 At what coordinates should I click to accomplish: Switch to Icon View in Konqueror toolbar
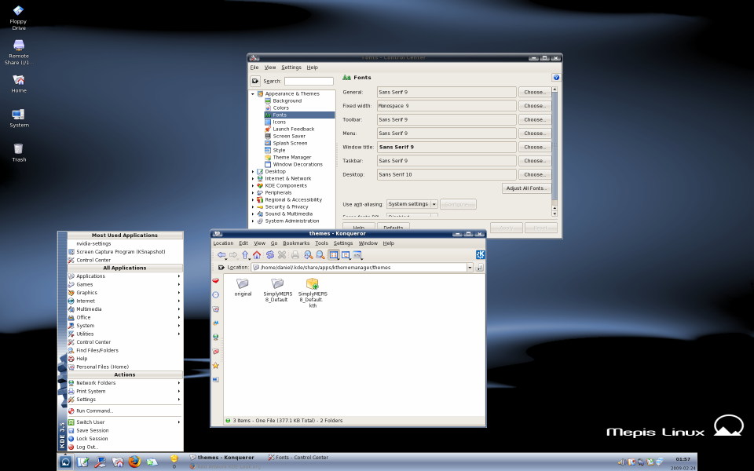[334, 254]
